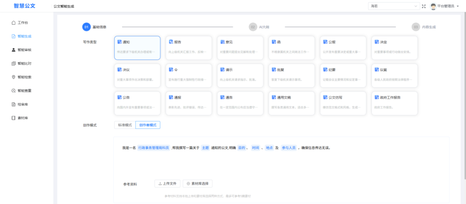Screen dimensions: 466x204
Task: Go to step 03 内容生成
Action: tap(424, 27)
